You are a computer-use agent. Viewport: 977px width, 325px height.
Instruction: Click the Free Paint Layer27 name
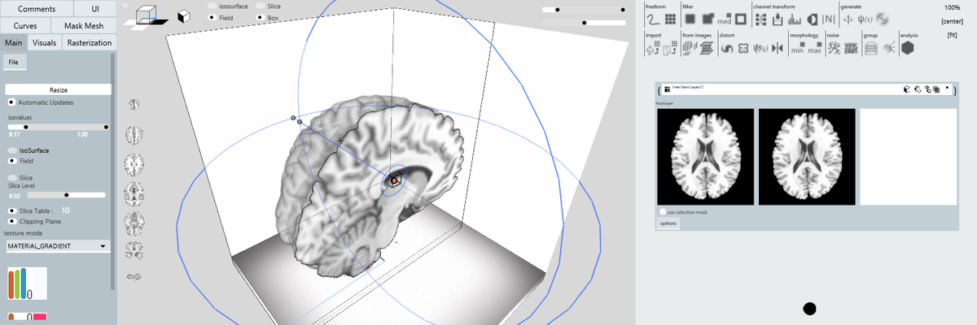[688, 86]
